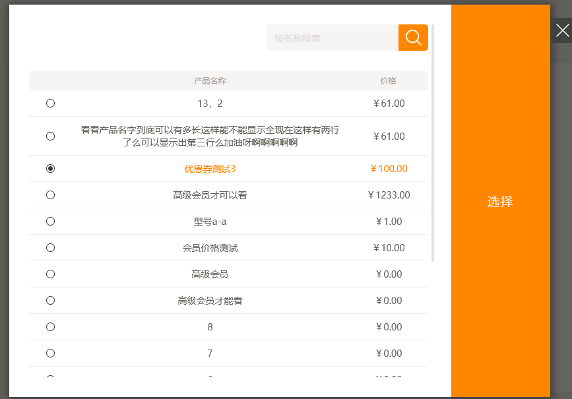Click the selected radio button for 优惠券测试3

point(51,169)
